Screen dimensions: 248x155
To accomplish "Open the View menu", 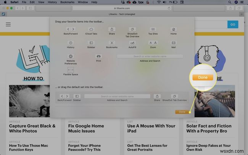I will (41, 2).
